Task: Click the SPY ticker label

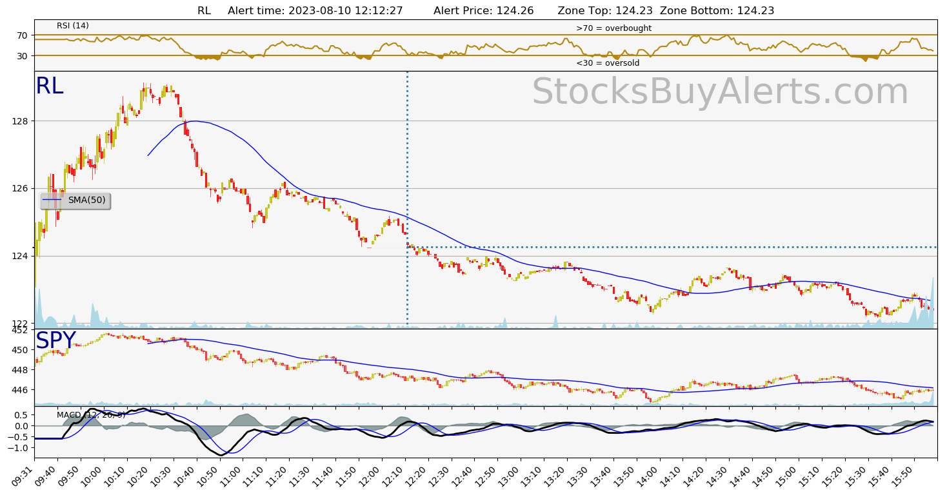Action: coord(55,340)
